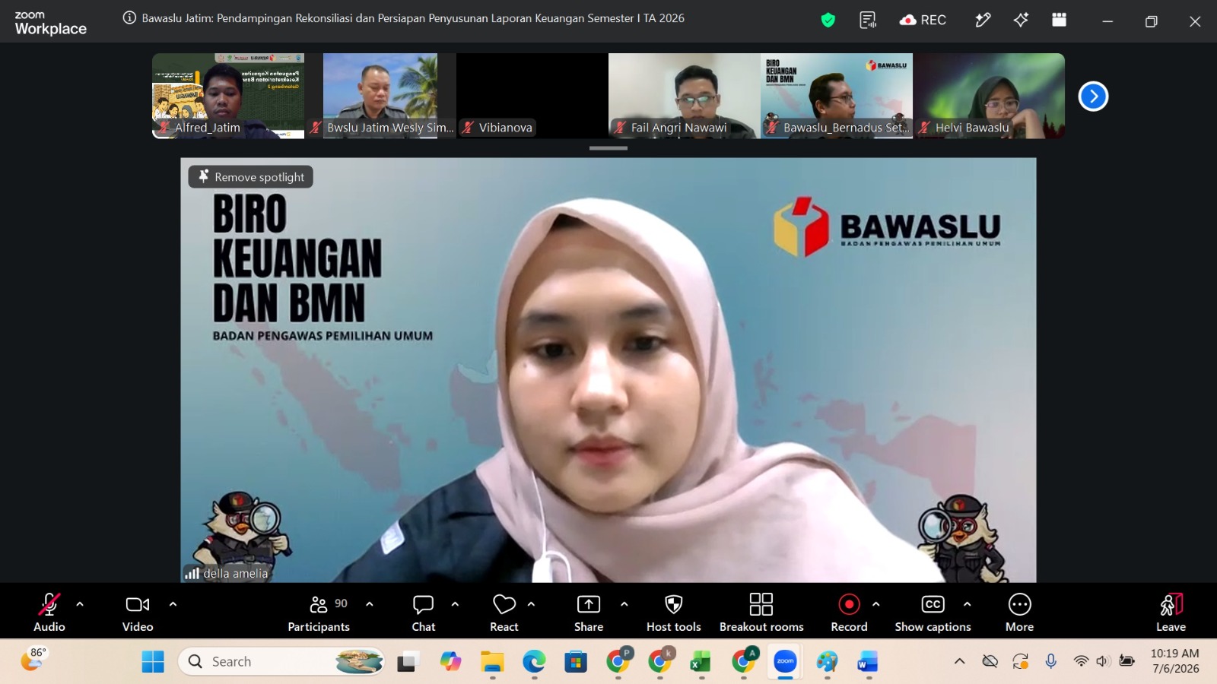1217x684 pixels.
Task: Select Vibianova participant tile
Action: (x=532, y=96)
